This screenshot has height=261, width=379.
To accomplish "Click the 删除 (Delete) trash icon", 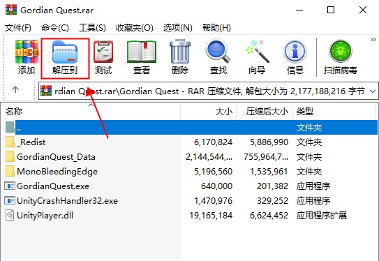I will click(180, 52).
